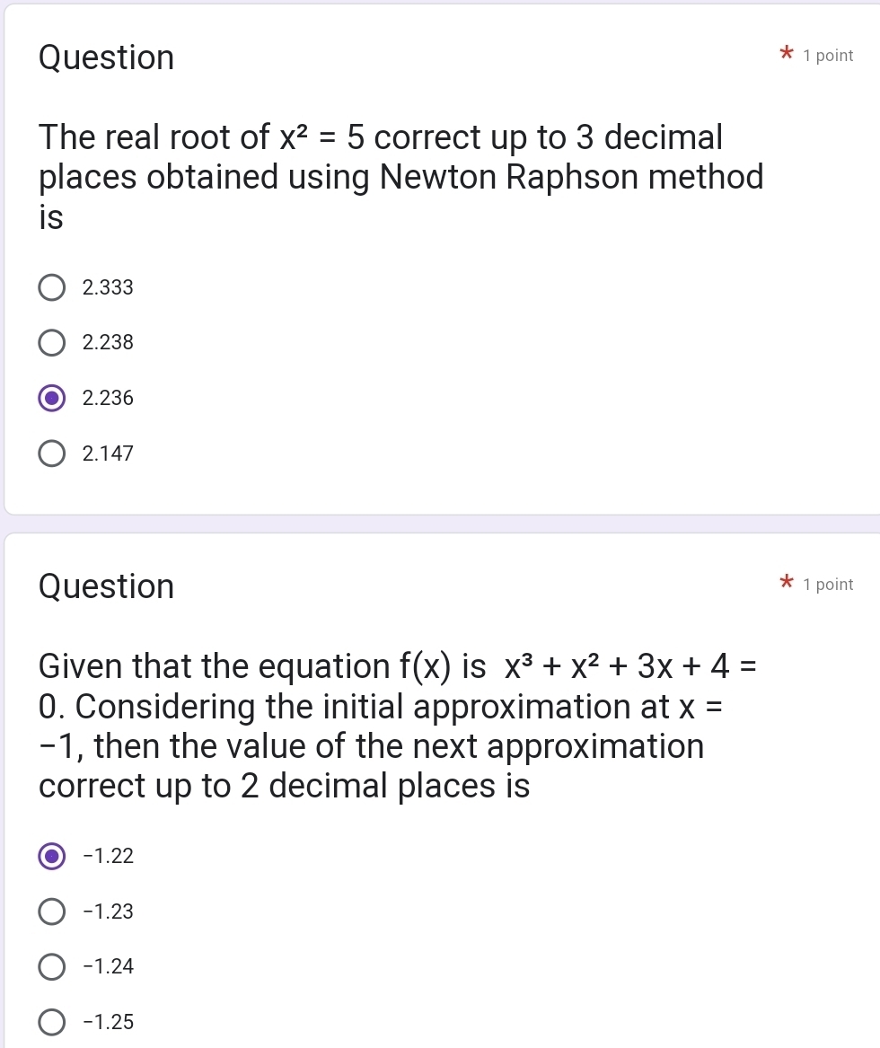Choose the 2.238 radio option circle

click(52, 343)
